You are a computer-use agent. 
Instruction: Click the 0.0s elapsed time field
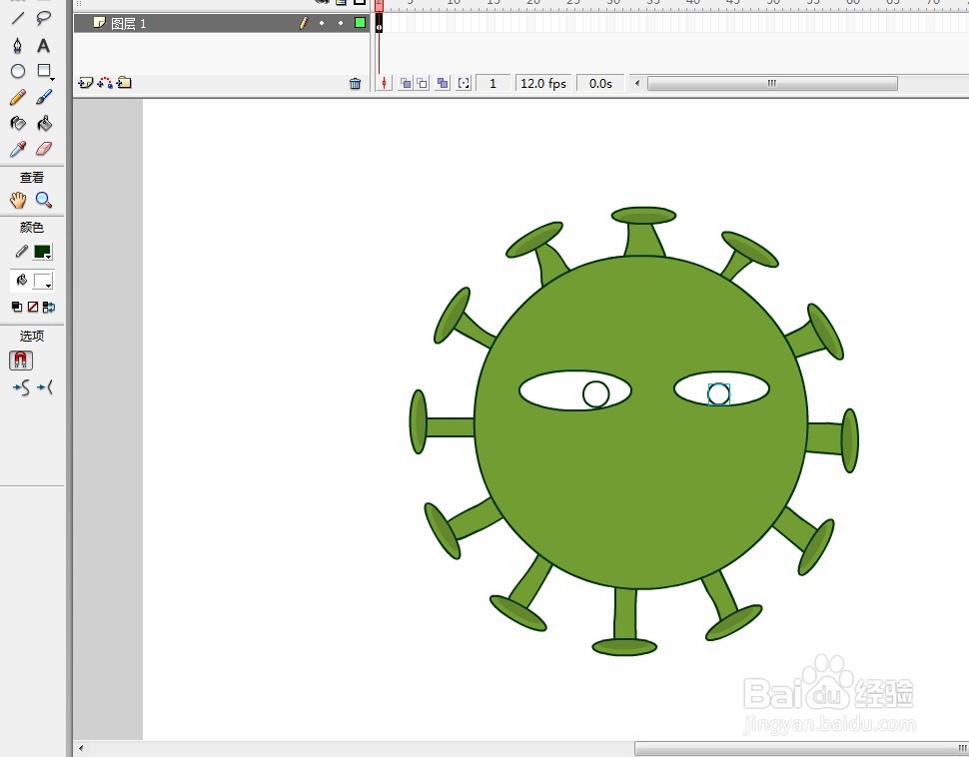point(600,83)
